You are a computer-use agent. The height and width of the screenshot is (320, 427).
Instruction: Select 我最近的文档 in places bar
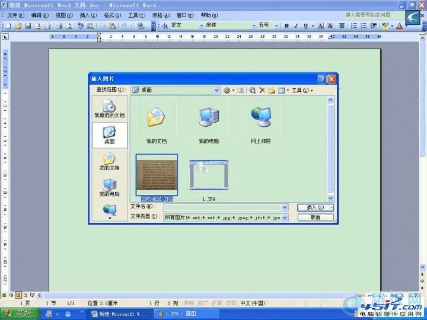[110, 109]
